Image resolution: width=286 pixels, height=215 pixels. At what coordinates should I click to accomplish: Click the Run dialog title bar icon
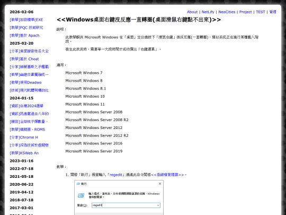pos(78,184)
